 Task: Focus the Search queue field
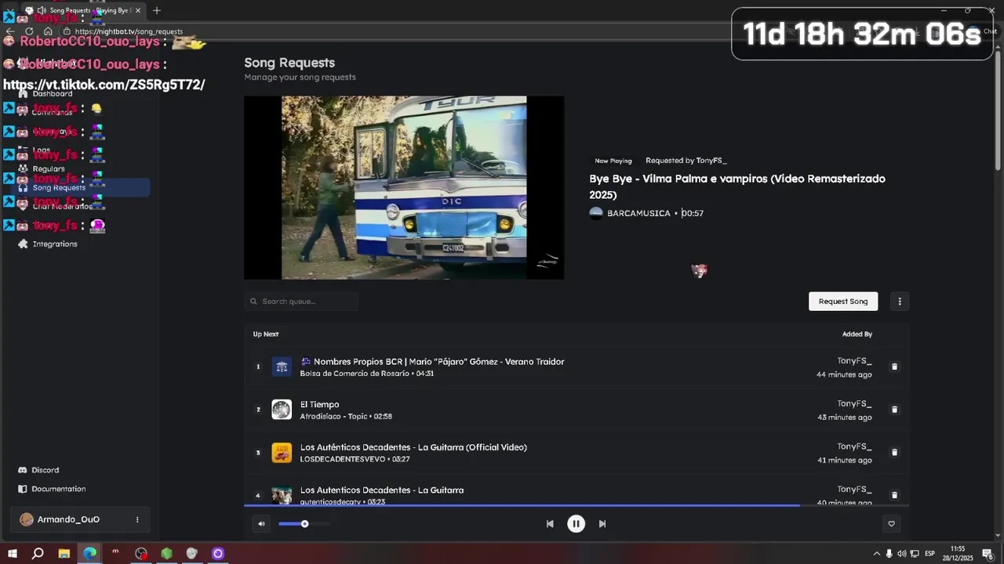(301, 302)
